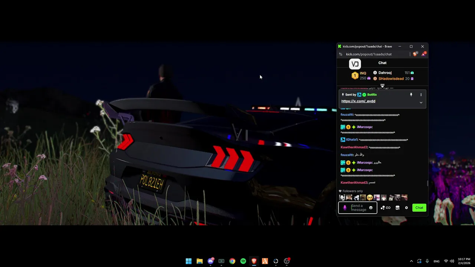This screenshot has width=475, height=267.
Task: Click the green Chat send button
Action: pyautogui.click(x=419, y=208)
